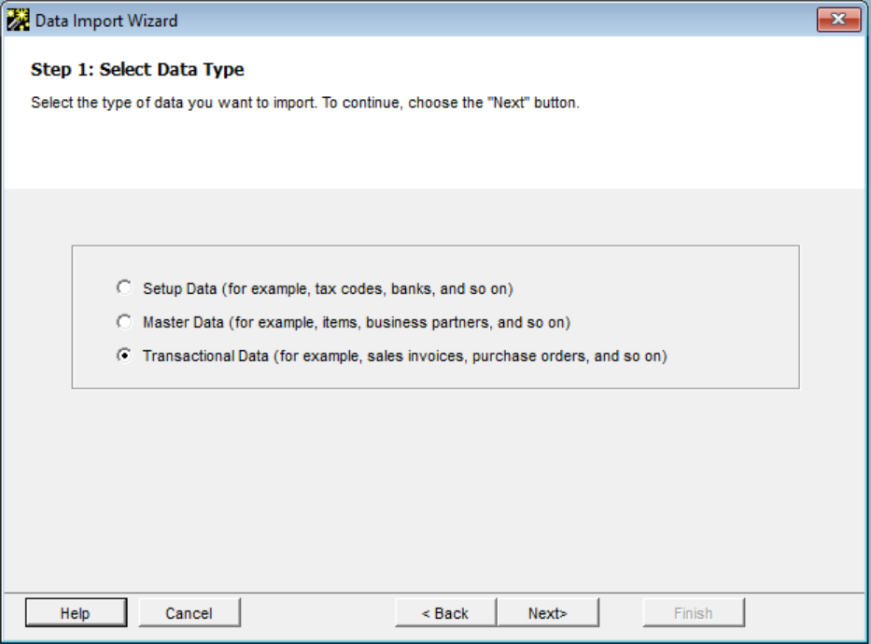Click the blank space between Next> and Finish
The height and width of the screenshot is (644, 871).
pyautogui.click(x=621, y=613)
